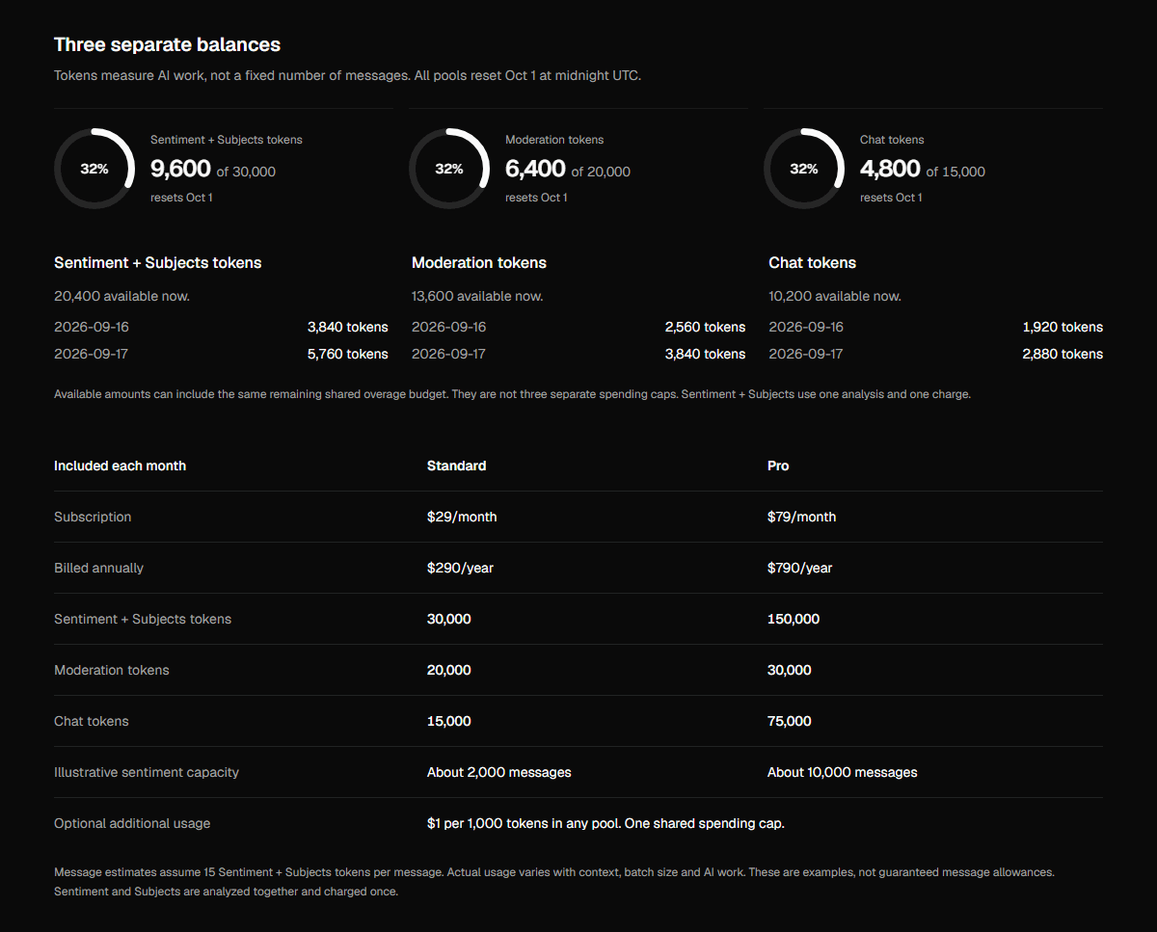
Task: Click 'About 10,000 messages' capacity cell
Action: [x=843, y=772]
